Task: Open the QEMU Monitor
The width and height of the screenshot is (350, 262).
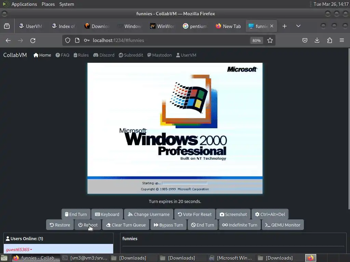Action: 283,225
